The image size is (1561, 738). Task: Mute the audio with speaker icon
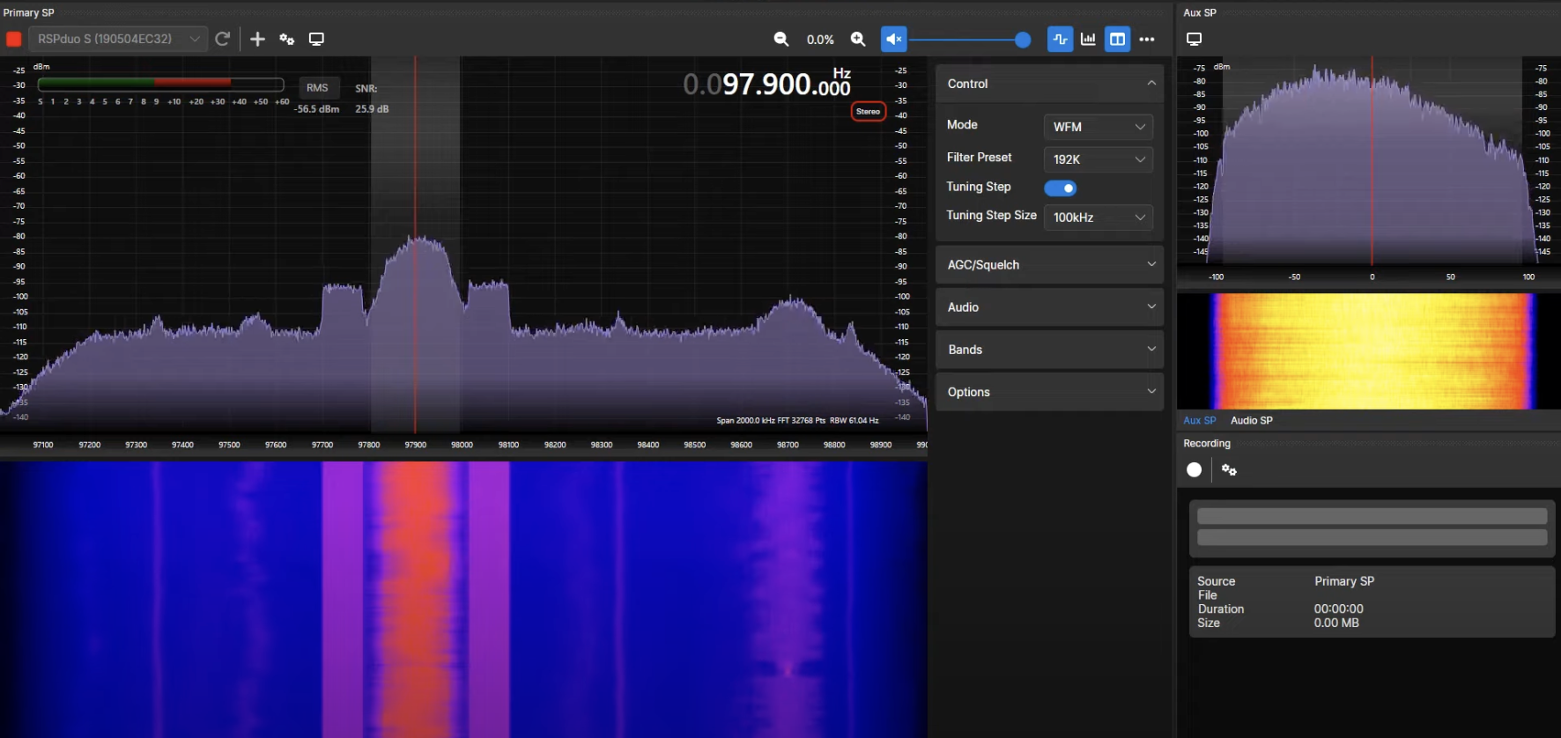(893, 39)
